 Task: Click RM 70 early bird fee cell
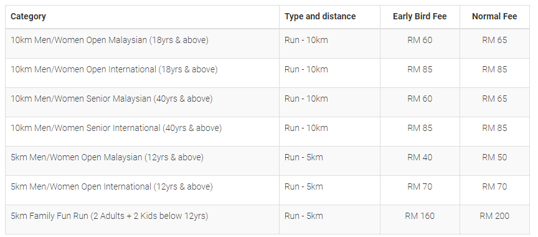[x=420, y=186]
